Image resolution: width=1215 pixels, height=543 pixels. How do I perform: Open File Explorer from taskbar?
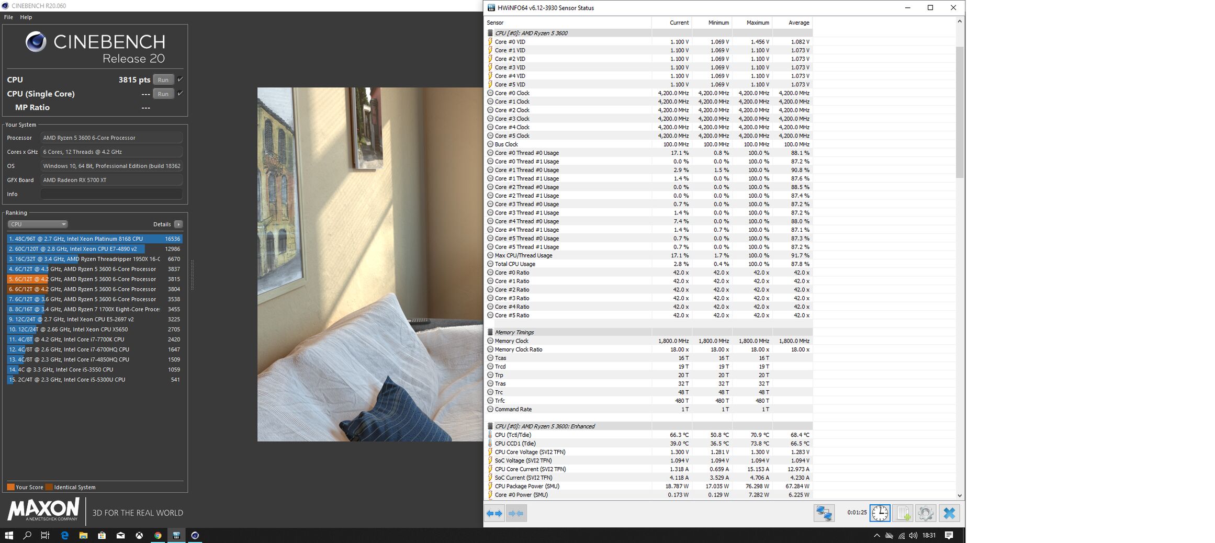[83, 535]
